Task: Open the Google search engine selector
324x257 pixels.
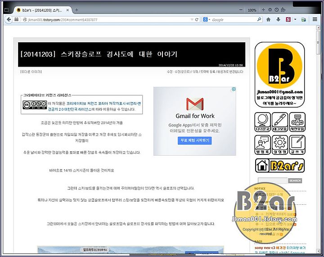Action: (x=207, y=20)
